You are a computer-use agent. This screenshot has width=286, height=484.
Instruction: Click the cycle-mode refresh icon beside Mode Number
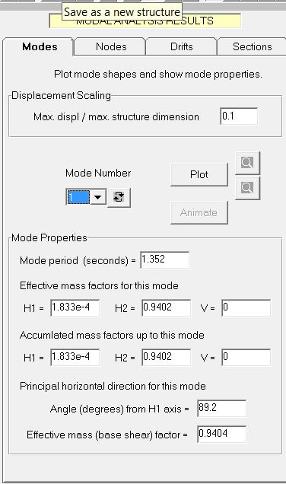[x=119, y=198]
